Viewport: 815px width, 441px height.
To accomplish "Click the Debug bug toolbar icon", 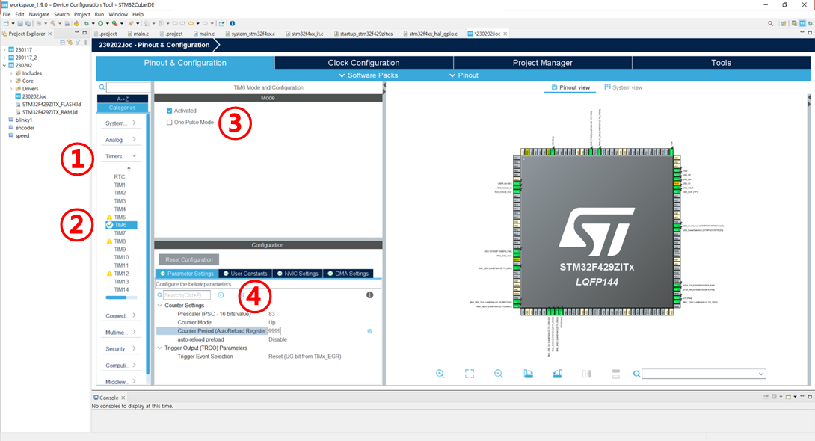I will (86, 23).
